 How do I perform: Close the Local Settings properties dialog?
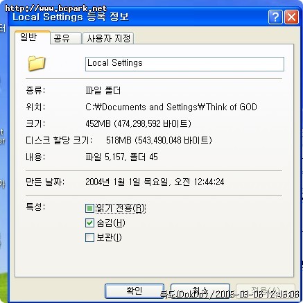click(x=291, y=17)
